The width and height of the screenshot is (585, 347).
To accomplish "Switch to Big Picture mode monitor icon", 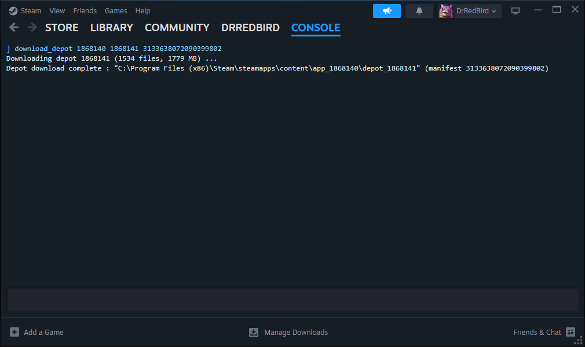I will pyautogui.click(x=515, y=11).
